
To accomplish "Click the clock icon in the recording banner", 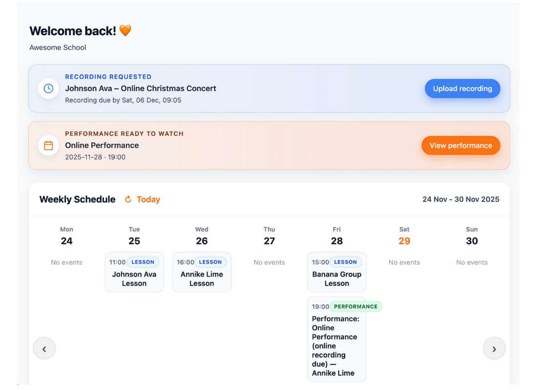I will (x=48, y=89).
